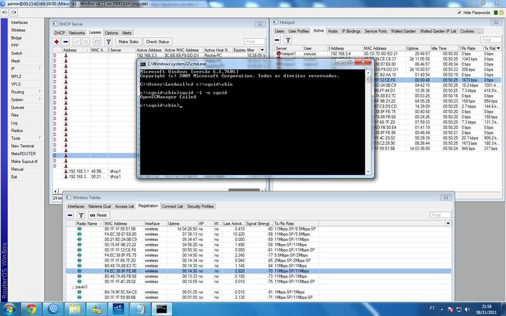Click the cmd.exe title bar icon
The height and width of the screenshot is (316, 506).
(x=143, y=64)
